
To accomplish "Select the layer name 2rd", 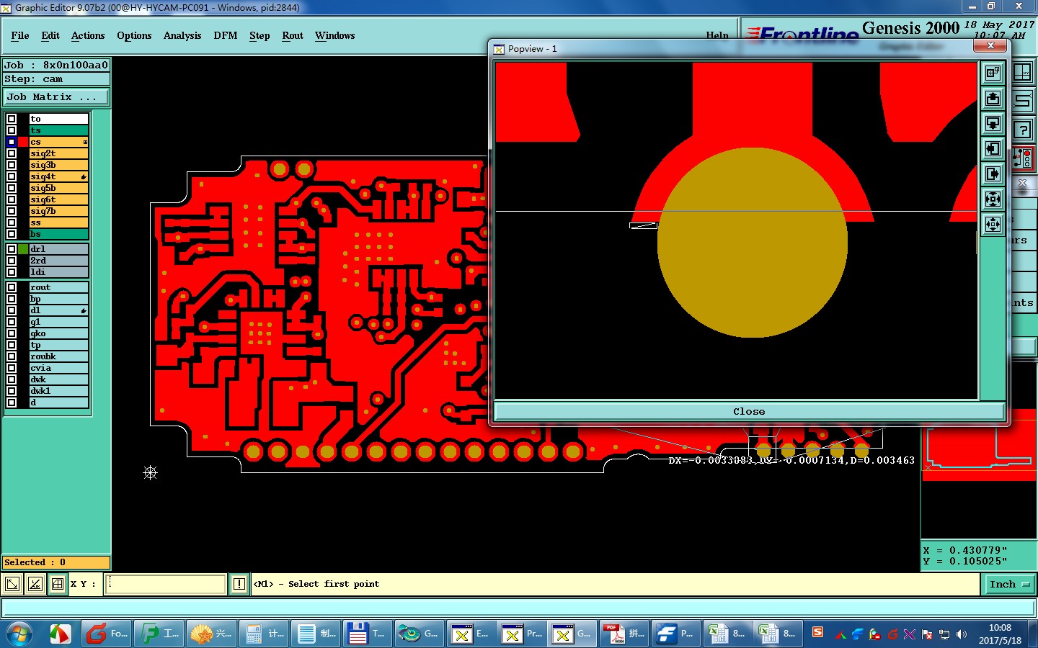I will click(58, 261).
